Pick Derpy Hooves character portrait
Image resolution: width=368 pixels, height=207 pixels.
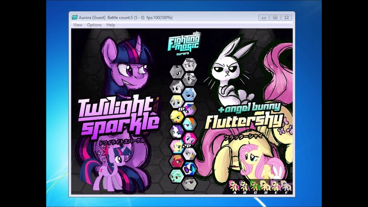click(x=177, y=101)
